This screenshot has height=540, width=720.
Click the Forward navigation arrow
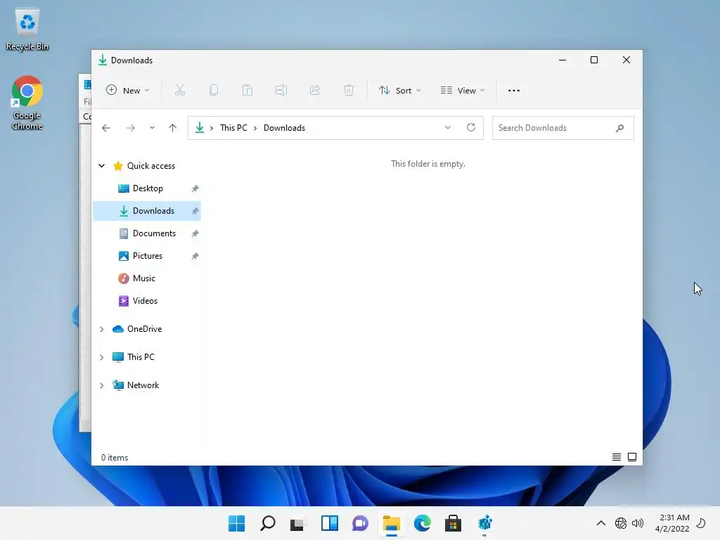point(131,128)
